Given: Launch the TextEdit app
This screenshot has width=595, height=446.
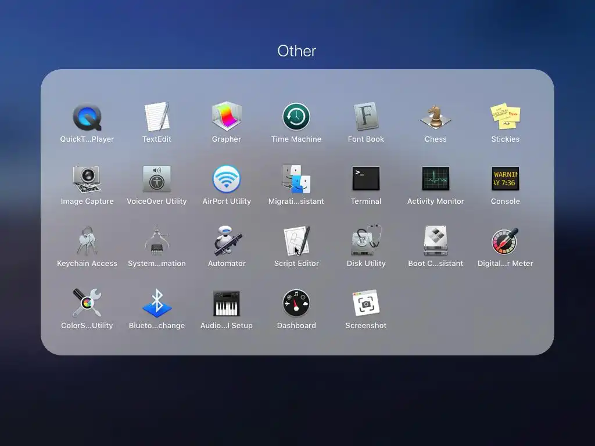Looking at the screenshot, I should [x=157, y=116].
